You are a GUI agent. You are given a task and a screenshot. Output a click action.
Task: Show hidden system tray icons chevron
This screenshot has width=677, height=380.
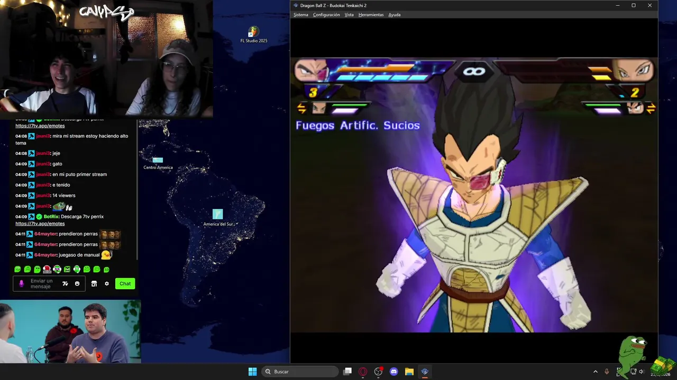pos(596,372)
